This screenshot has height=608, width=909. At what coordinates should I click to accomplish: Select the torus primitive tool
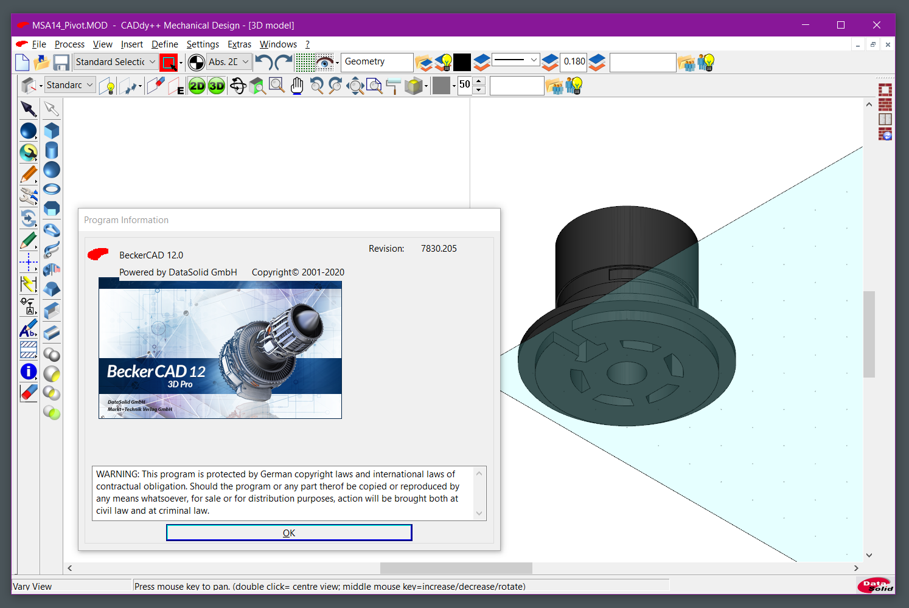(x=52, y=189)
